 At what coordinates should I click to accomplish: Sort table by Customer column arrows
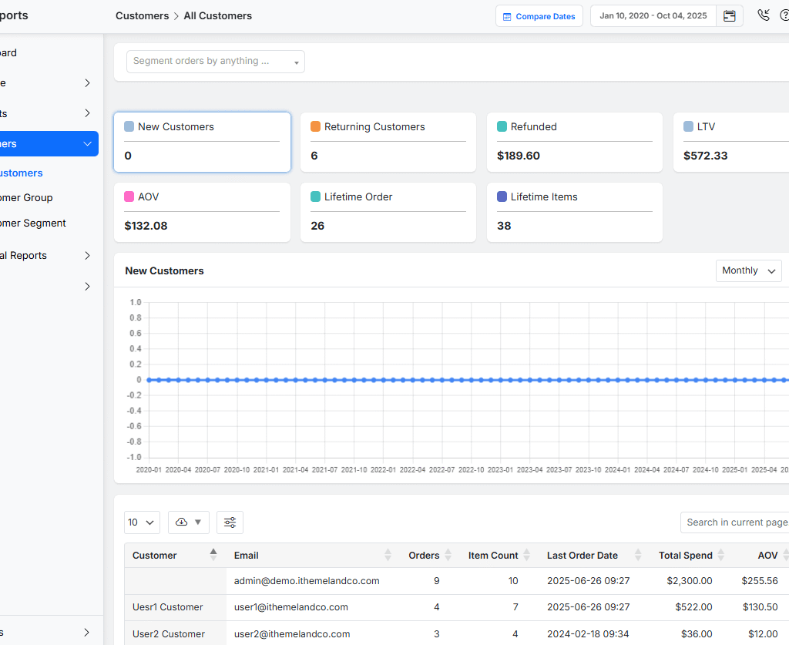click(x=213, y=555)
